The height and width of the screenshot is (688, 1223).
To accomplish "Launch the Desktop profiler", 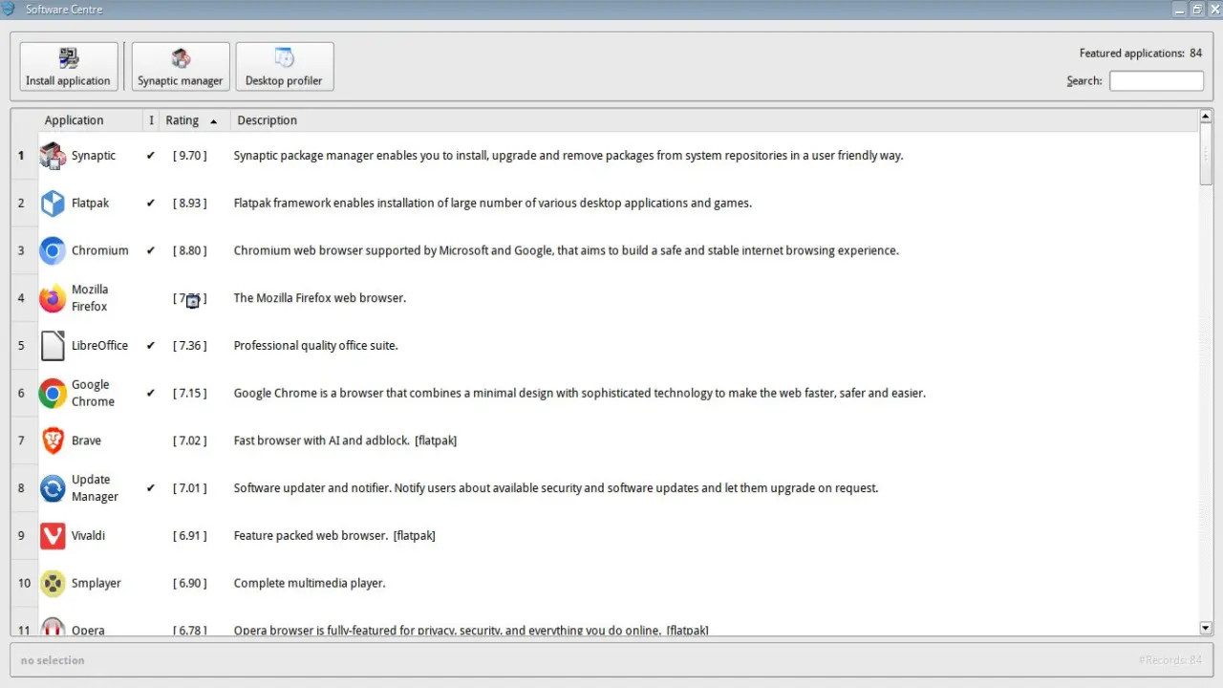I will pyautogui.click(x=285, y=66).
